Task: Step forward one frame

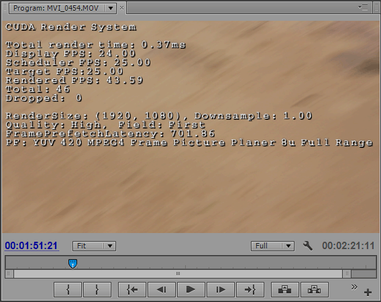Action: 221,290
